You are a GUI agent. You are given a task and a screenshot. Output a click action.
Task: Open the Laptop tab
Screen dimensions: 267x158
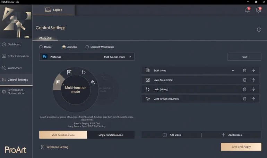(x=54, y=10)
